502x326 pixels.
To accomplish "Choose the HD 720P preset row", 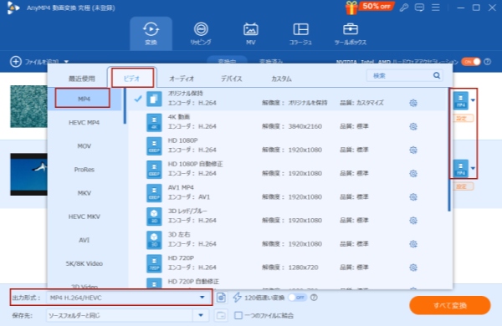I will point(288,263).
